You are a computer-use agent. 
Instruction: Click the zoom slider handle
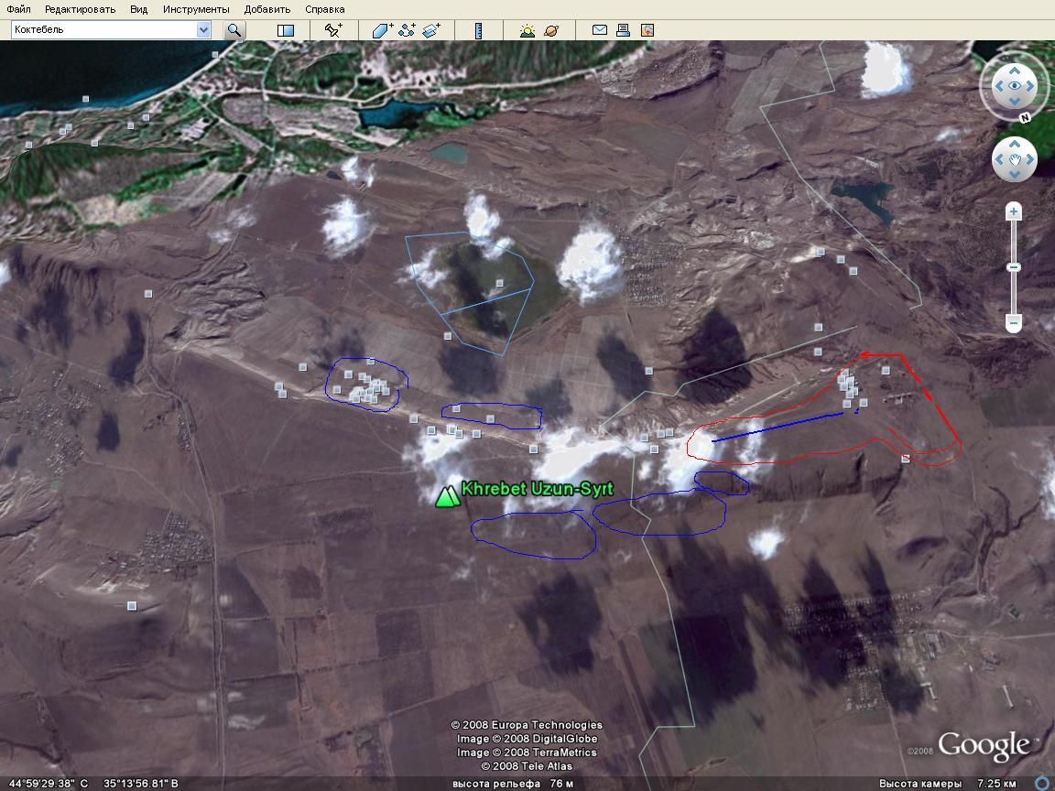[x=1014, y=267]
